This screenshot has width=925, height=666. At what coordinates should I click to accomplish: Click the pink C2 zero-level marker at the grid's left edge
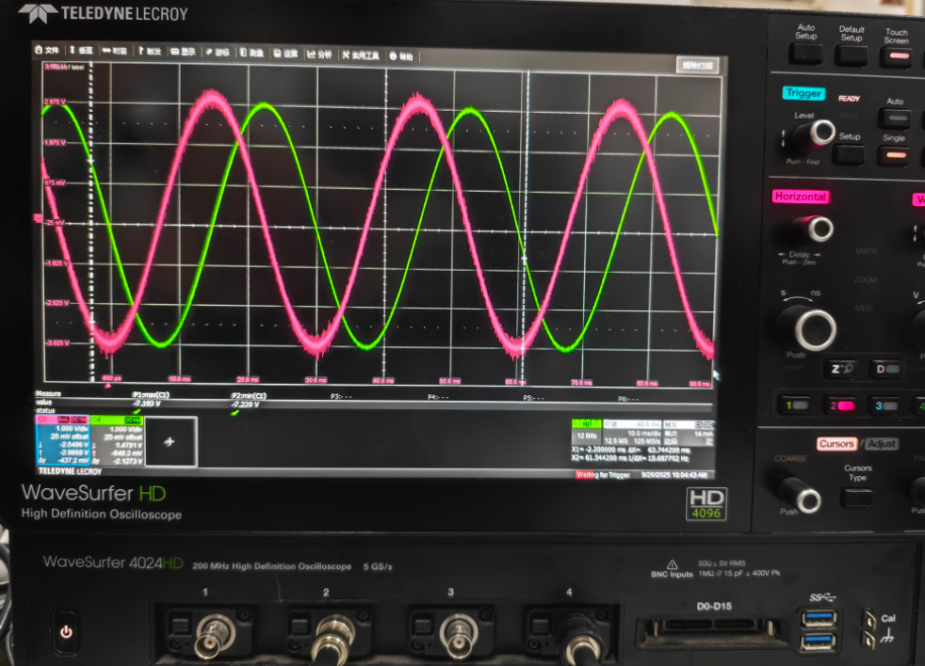click(39, 219)
